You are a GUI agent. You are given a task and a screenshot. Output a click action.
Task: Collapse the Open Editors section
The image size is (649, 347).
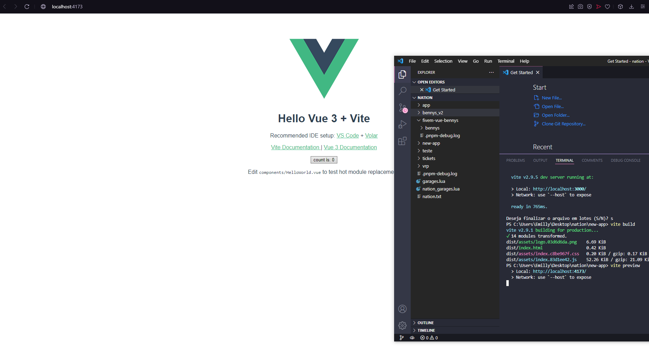click(455, 82)
